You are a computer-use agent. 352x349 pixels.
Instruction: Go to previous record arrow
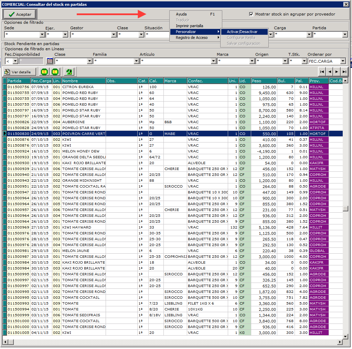click(329, 72)
